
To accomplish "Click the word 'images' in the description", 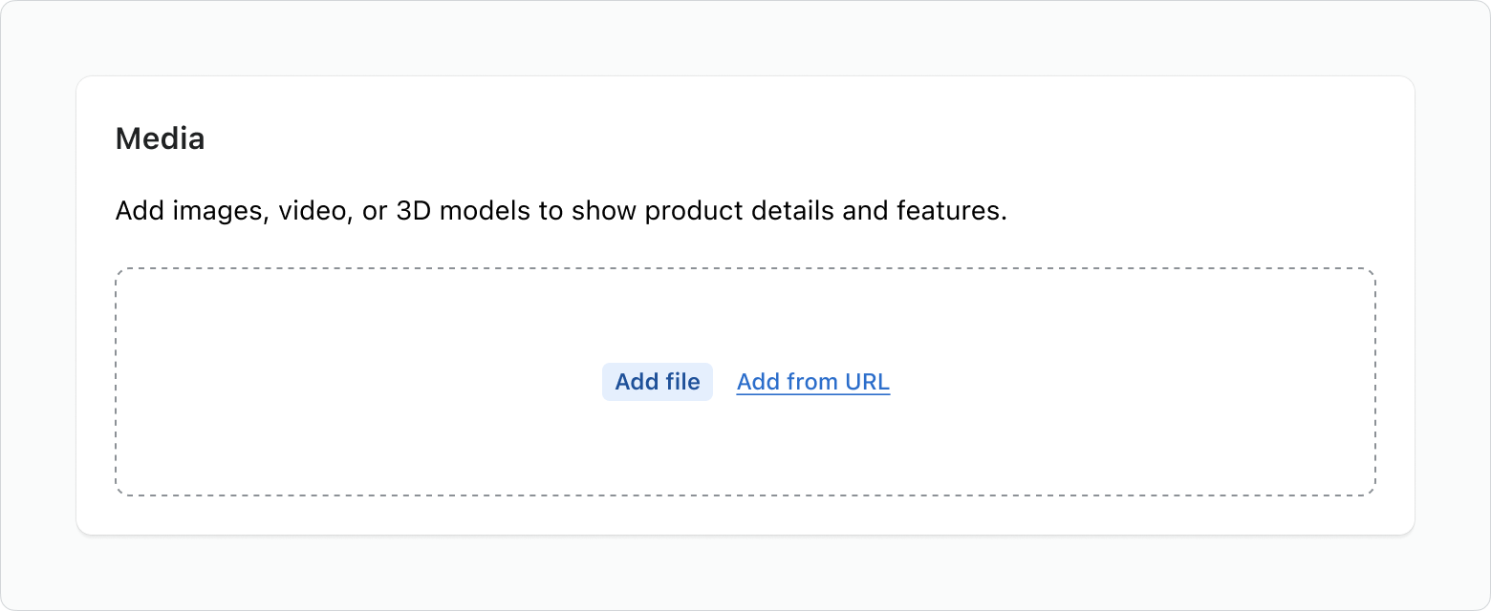I will point(218,210).
